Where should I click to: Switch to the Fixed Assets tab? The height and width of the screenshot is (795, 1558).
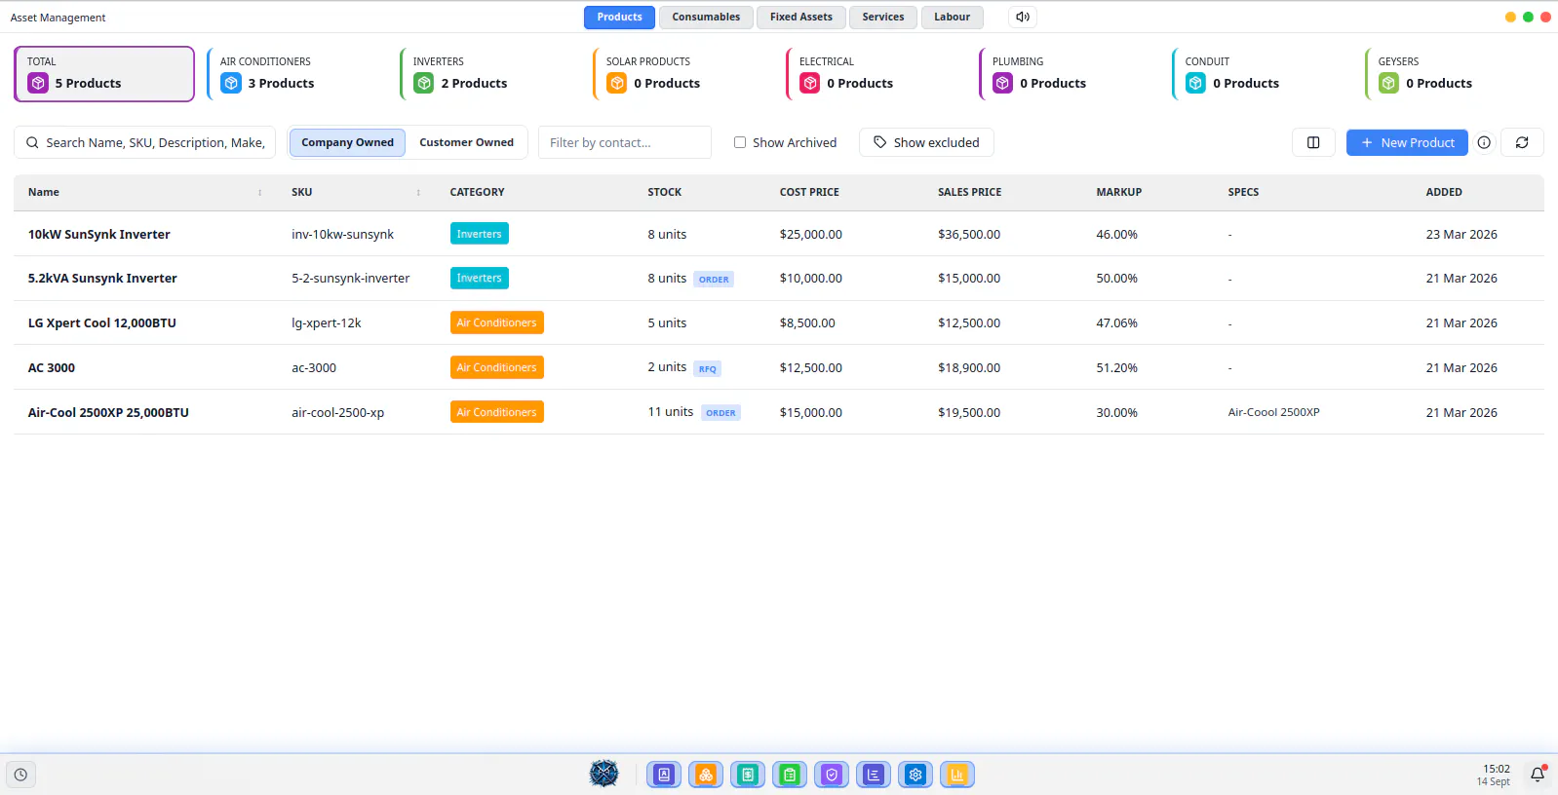[801, 17]
